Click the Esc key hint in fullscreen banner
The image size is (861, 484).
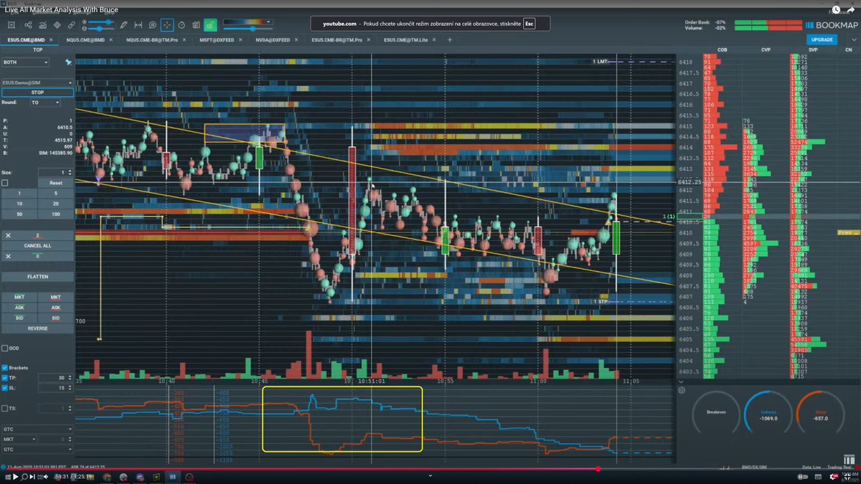coord(530,24)
